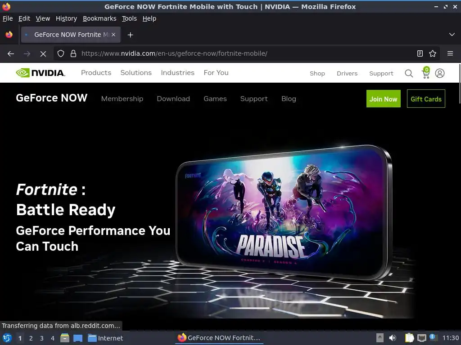Open the Games page link
The height and width of the screenshot is (345, 461).
[x=215, y=99]
